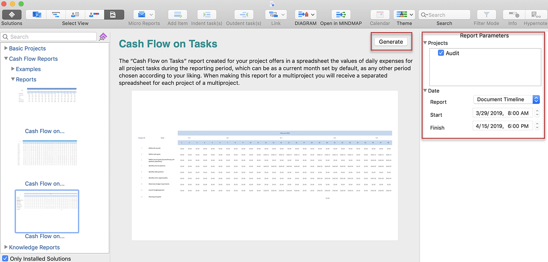Toggle Filter Mode in the toolbar
The width and height of the screenshot is (548, 262).
pos(486,15)
